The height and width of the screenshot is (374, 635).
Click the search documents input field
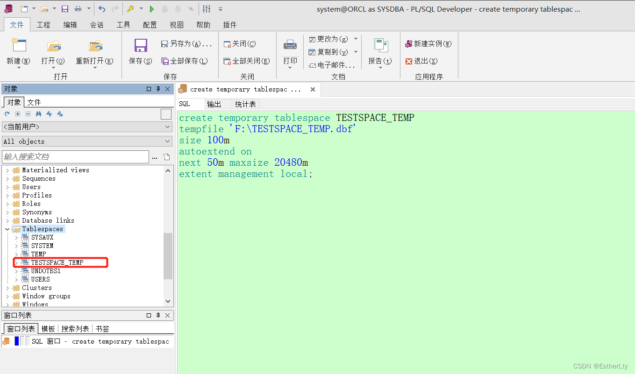pos(75,157)
